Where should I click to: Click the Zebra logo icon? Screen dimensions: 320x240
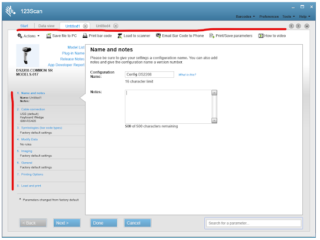click(10, 11)
